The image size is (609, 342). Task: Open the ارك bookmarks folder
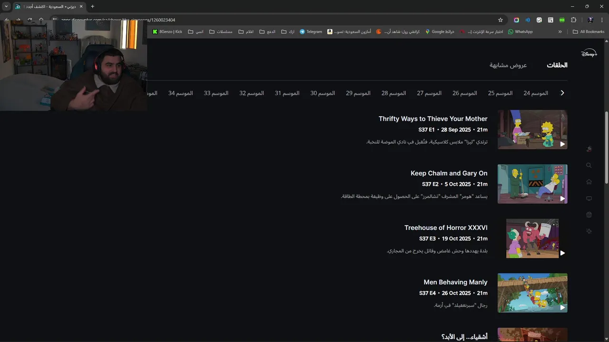[288, 32]
